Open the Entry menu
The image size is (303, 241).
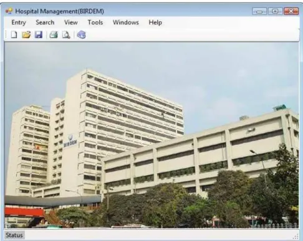tap(19, 22)
